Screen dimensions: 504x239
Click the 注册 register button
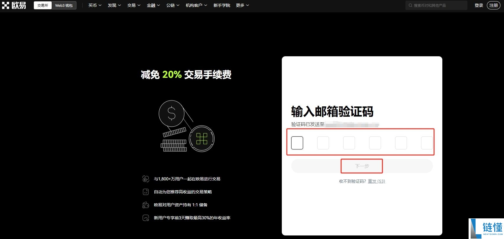coord(494,5)
